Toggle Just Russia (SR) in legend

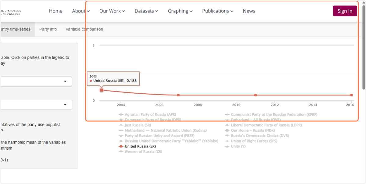click(x=135, y=125)
